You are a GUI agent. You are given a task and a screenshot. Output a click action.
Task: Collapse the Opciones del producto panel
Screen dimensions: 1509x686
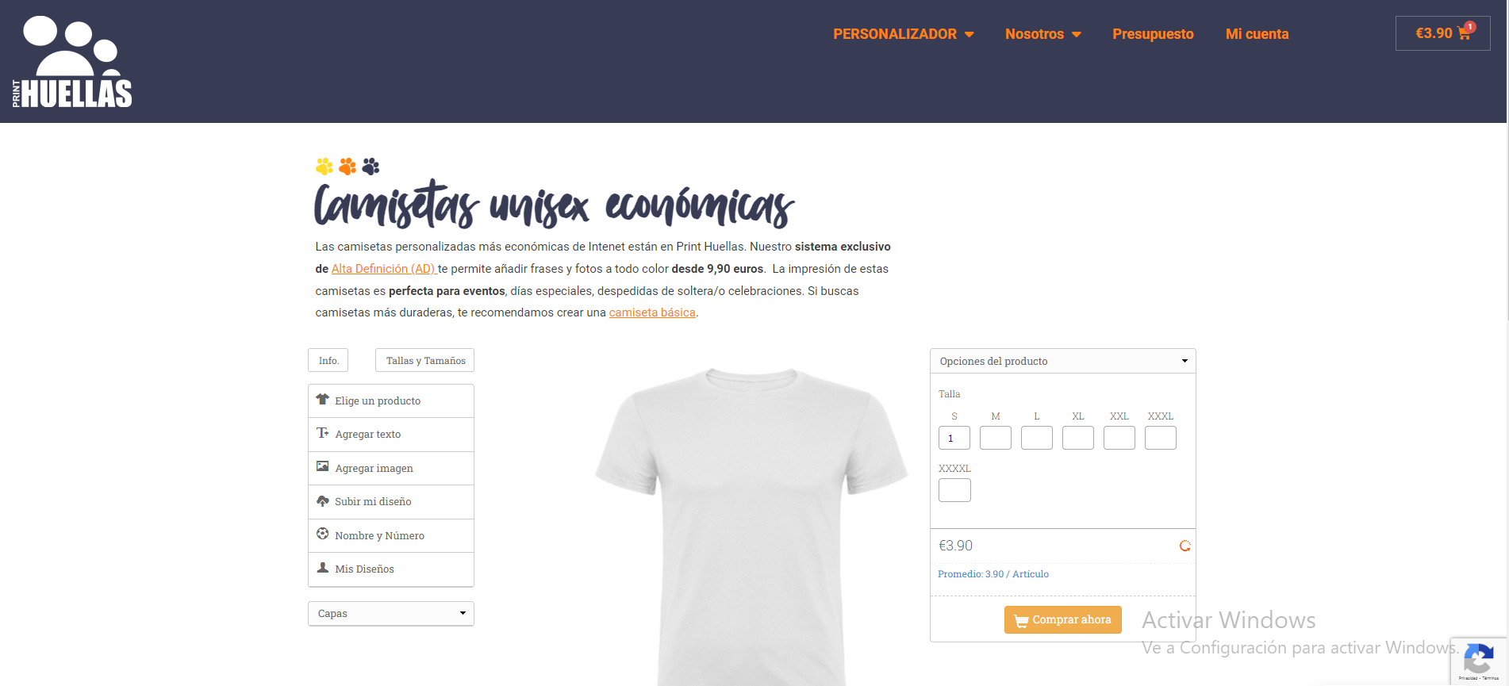coord(1063,361)
